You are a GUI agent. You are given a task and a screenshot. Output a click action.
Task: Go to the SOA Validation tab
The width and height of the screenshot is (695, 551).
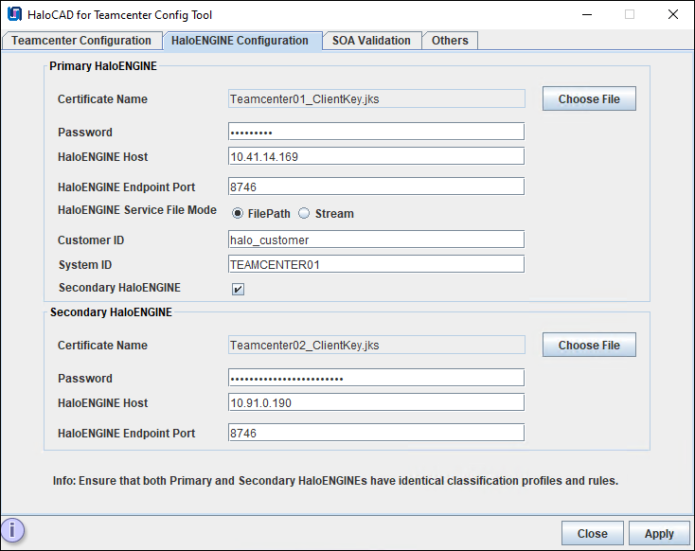[371, 41]
